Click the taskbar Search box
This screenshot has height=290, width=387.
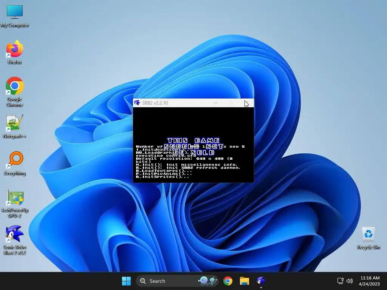(177, 281)
